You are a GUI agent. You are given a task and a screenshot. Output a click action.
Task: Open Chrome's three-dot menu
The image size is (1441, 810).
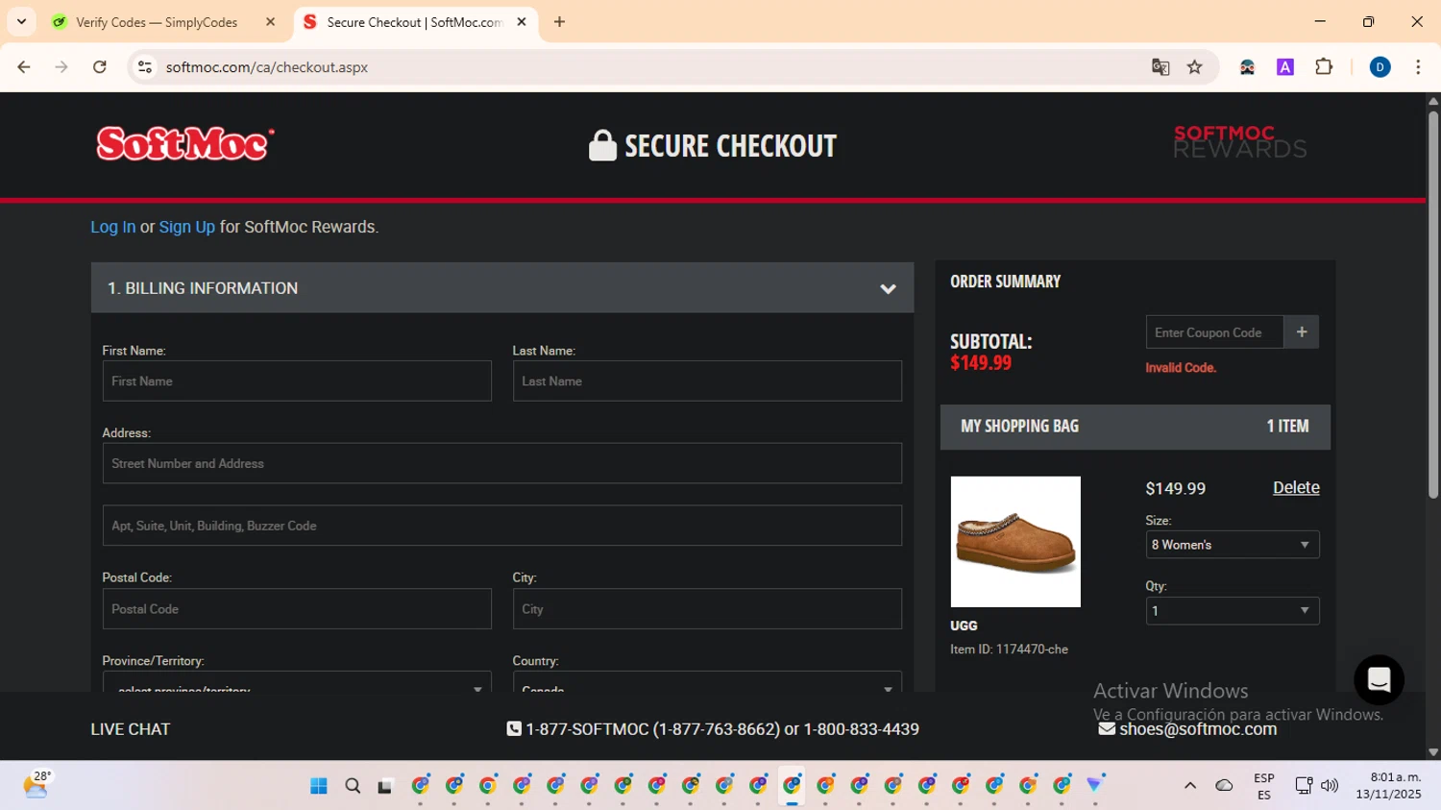tap(1418, 67)
